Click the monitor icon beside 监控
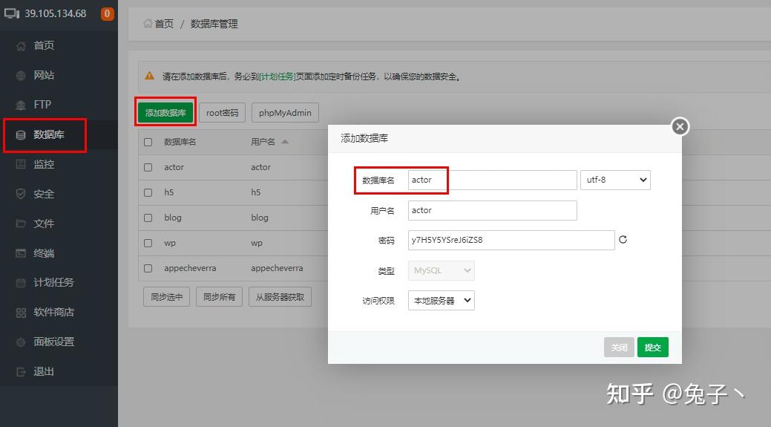 (21, 164)
